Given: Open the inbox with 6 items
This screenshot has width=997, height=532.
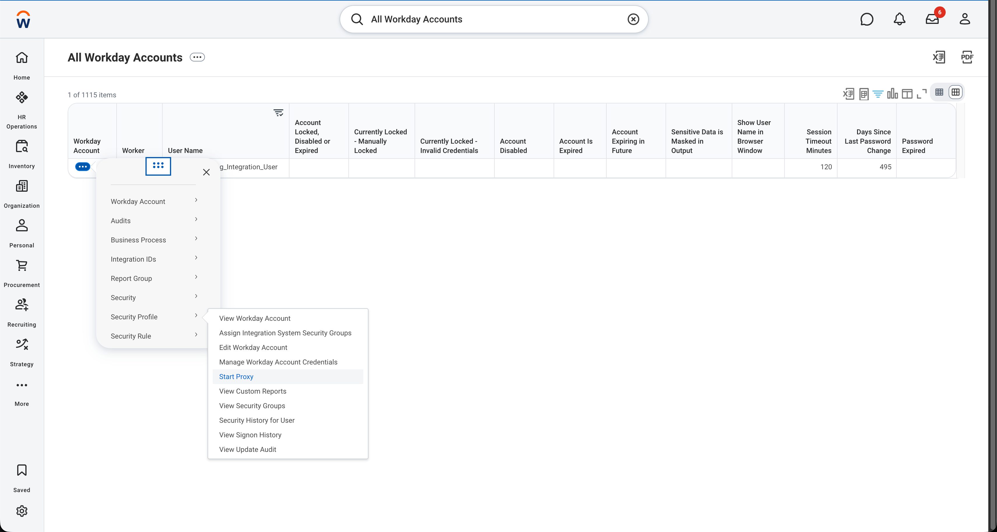Looking at the screenshot, I should [x=932, y=19].
